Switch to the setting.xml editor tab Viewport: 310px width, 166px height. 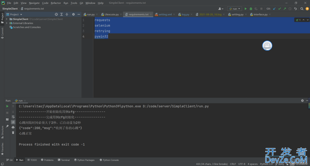click(x=165, y=14)
